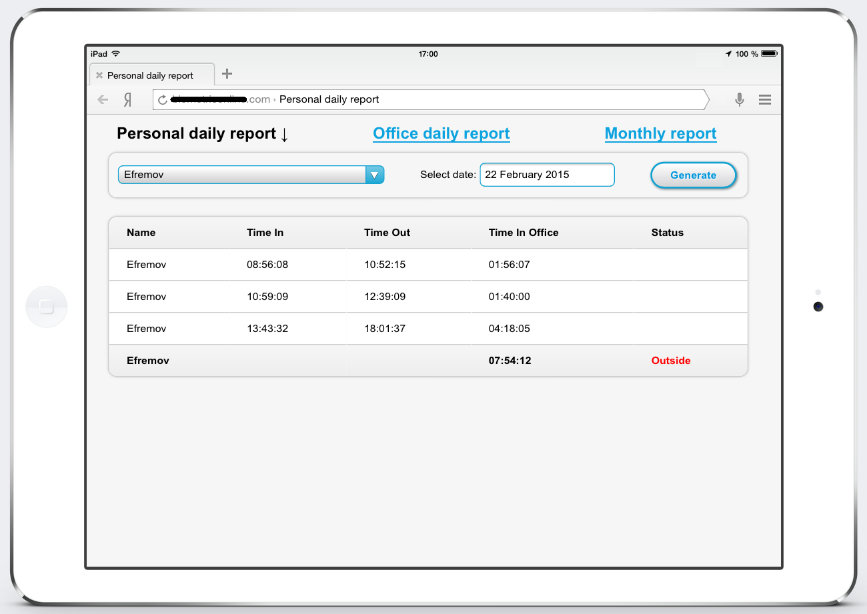Viewport: 867px width, 614px height.
Task: Activate voice search microphone icon
Action: 740,100
